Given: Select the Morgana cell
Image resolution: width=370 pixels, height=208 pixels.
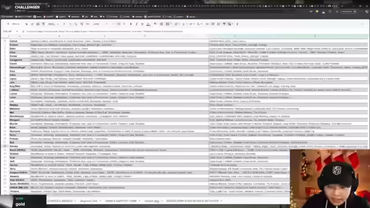Looking at the screenshot, I should (19, 120).
